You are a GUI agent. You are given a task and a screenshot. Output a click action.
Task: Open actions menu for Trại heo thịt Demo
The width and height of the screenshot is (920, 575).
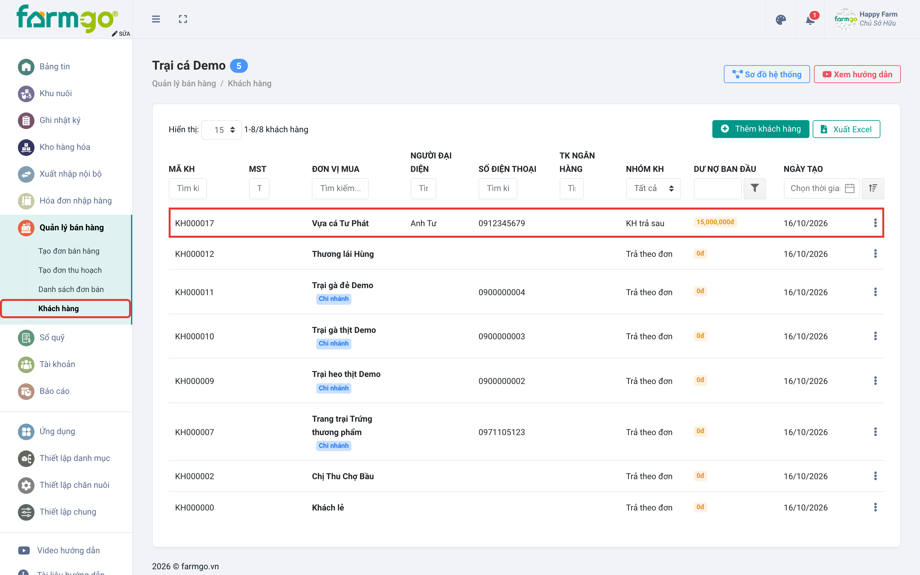[875, 381]
